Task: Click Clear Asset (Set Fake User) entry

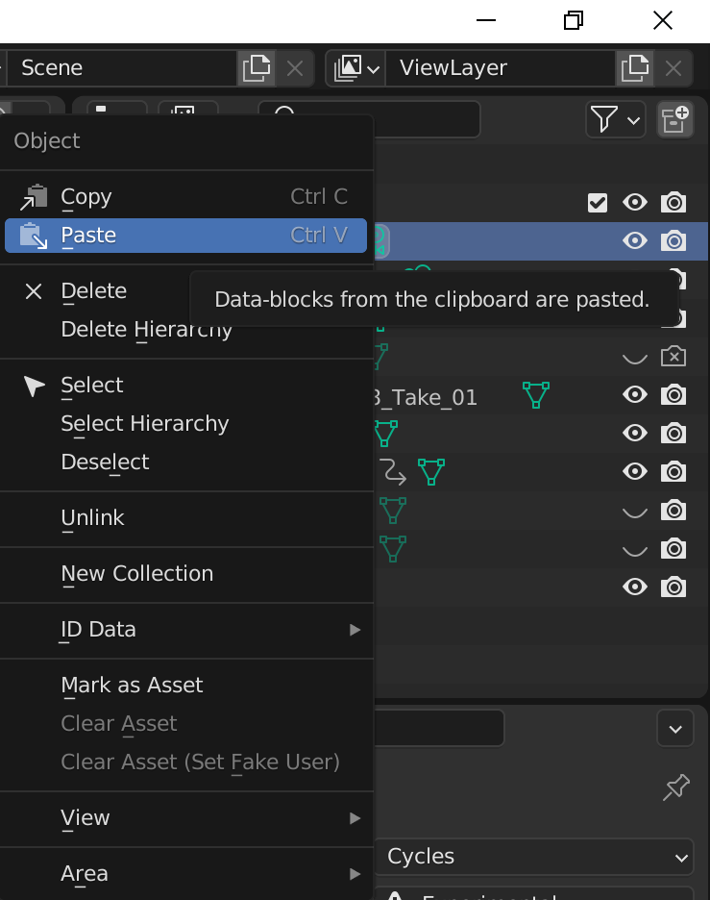Action: point(185,762)
